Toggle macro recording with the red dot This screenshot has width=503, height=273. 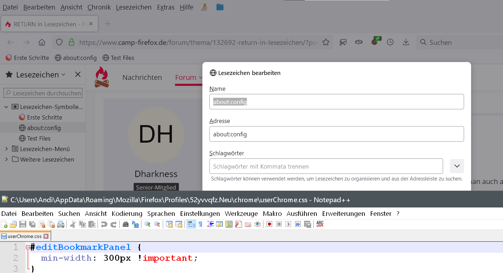269,224
